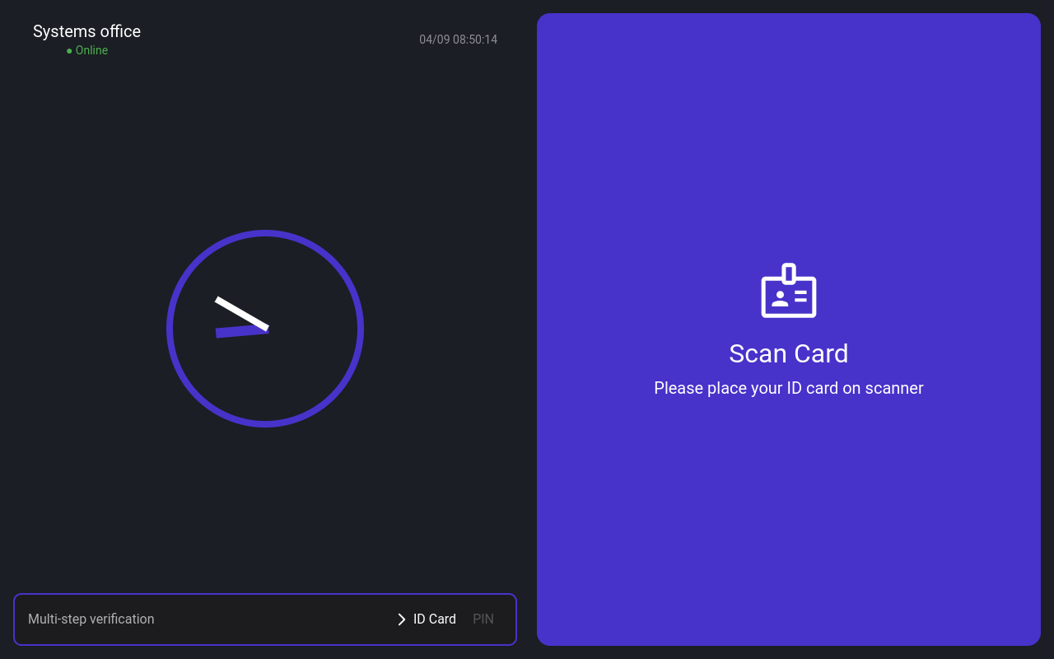The image size is (1054, 659).
Task: Click the Online status text
Action: [91, 51]
